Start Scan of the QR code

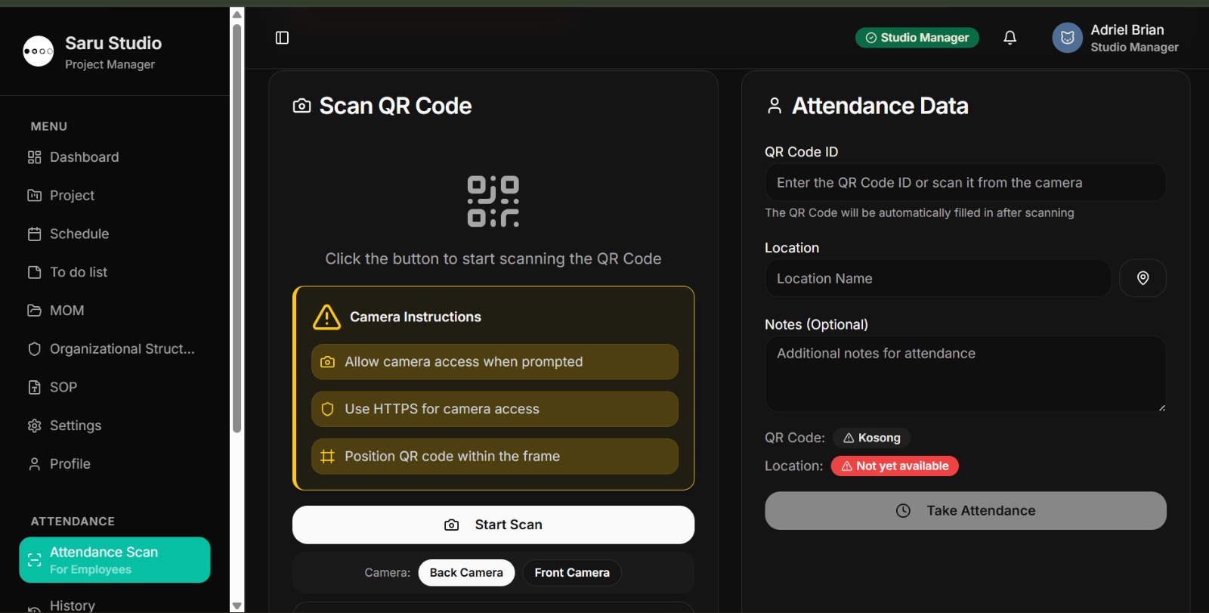[493, 525]
